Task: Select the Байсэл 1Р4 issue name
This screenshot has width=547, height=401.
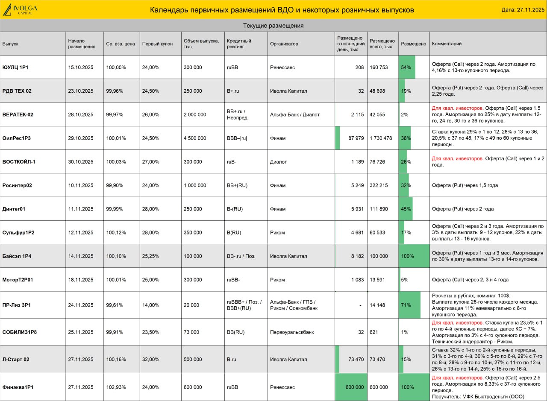Action: click(x=17, y=256)
